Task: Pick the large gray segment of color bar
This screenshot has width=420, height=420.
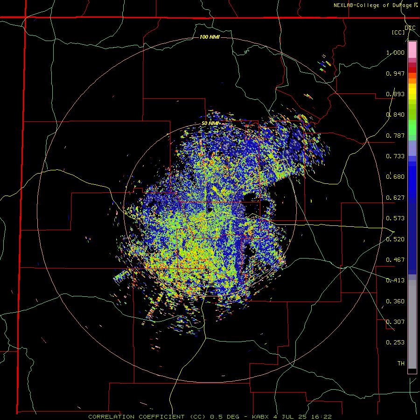Action: 412,324
